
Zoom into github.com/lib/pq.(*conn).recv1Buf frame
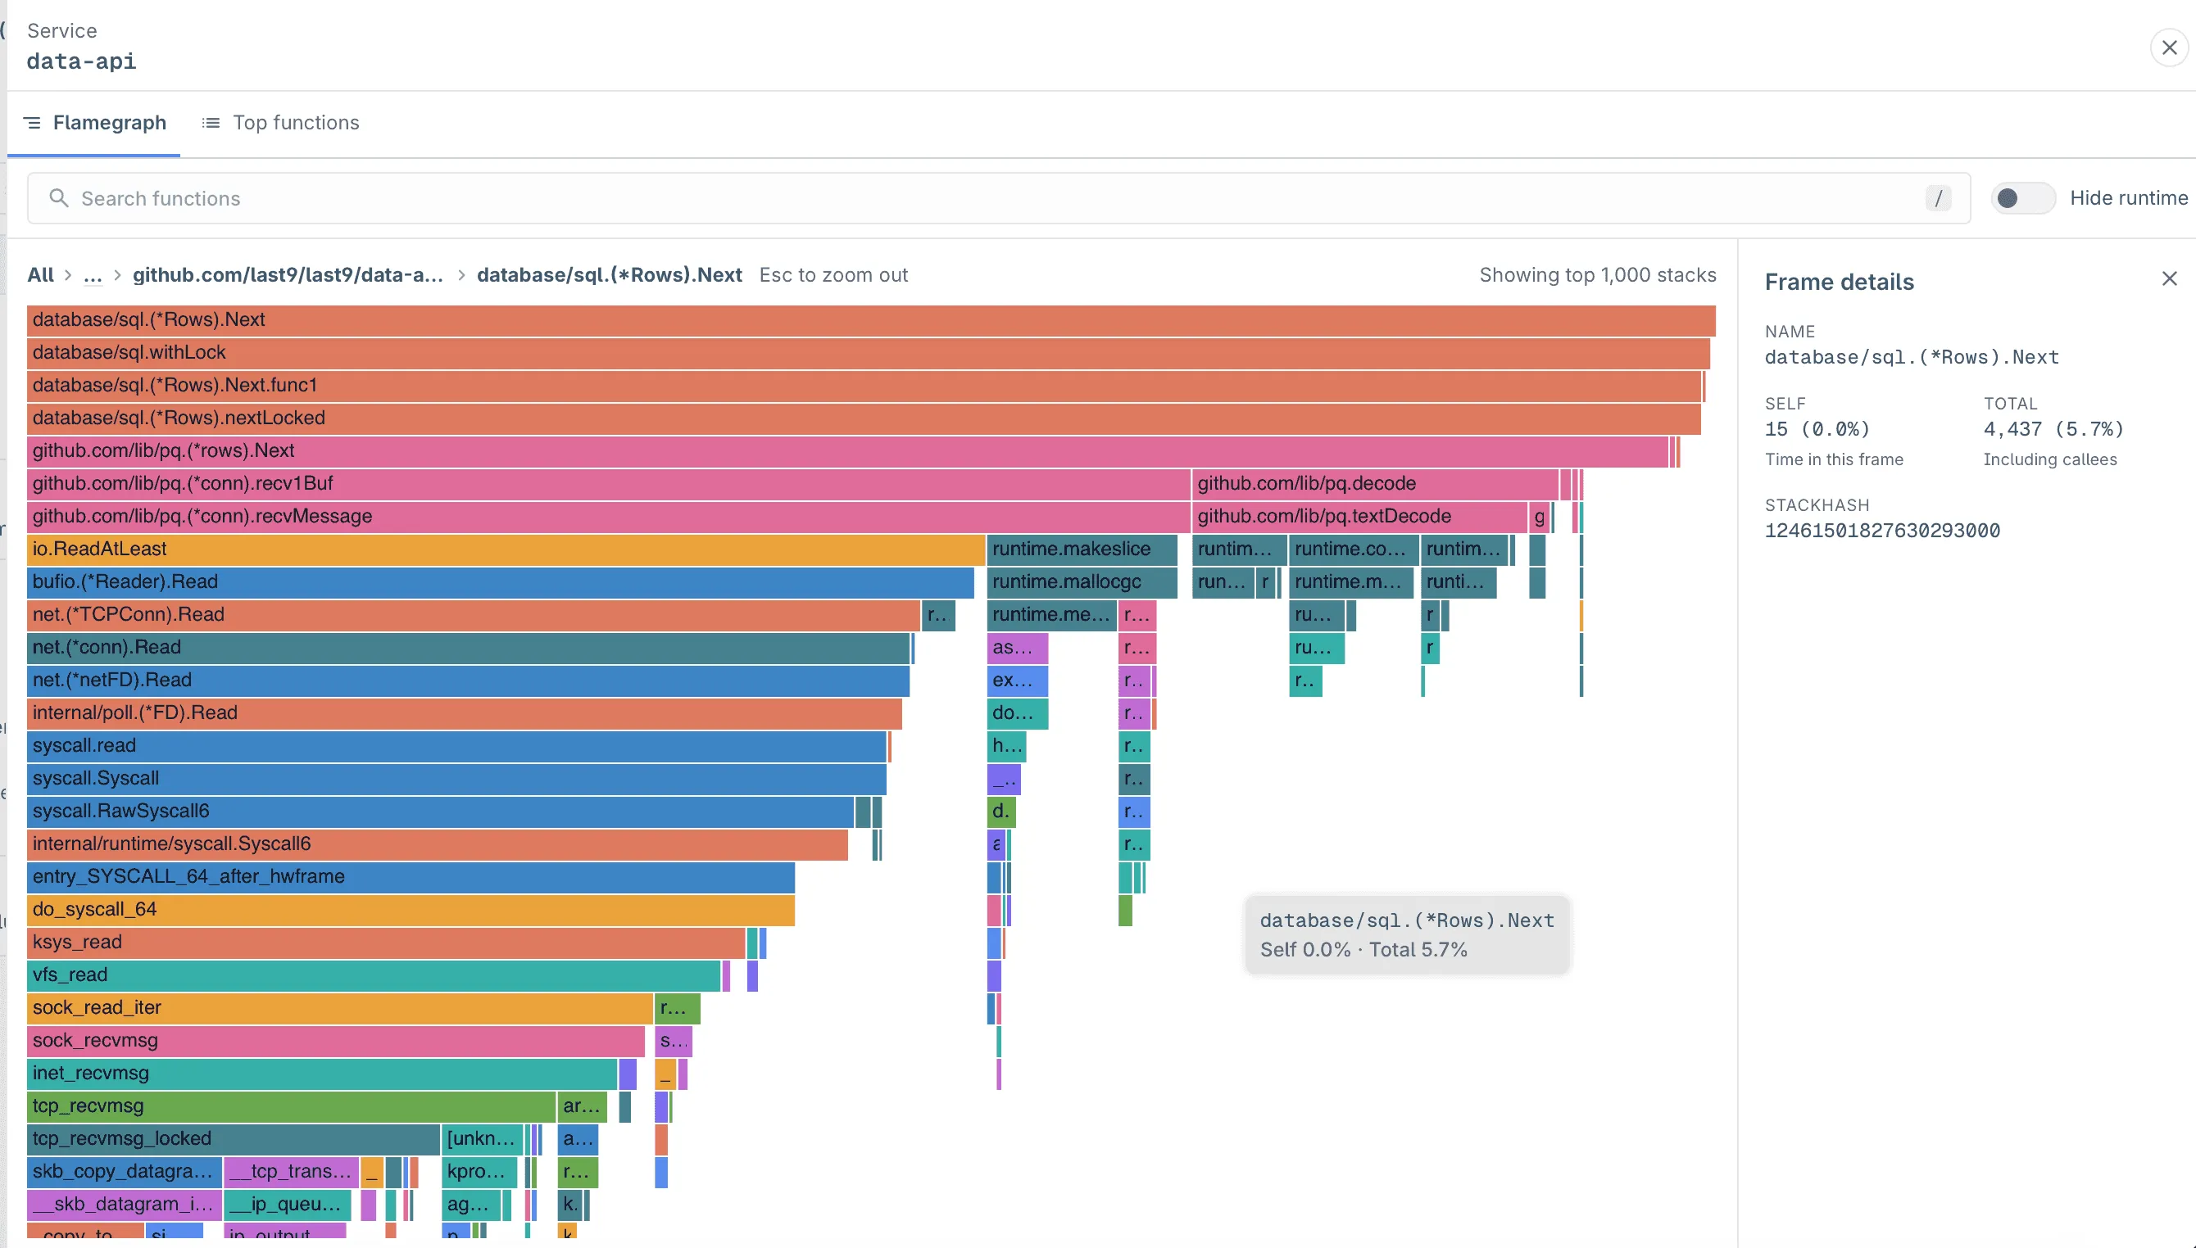point(608,483)
